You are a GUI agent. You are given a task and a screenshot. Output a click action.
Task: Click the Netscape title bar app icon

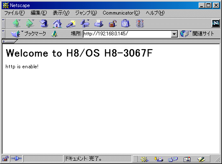tap(6, 5)
